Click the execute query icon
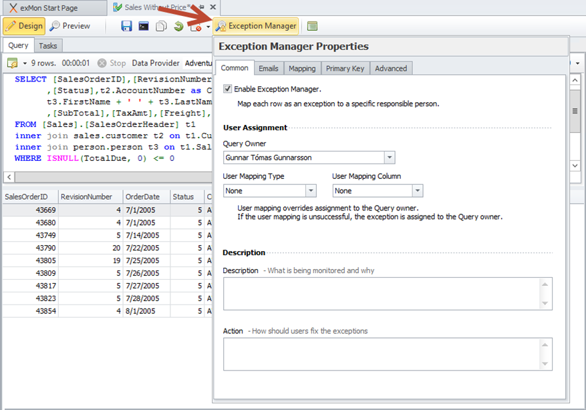Image resolution: width=586 pixels, height=410 pixels. tap(12, 63)
